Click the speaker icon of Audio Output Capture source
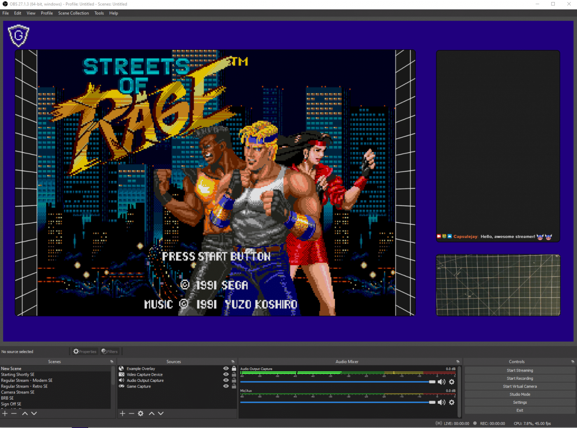 (x=122, y=380)
